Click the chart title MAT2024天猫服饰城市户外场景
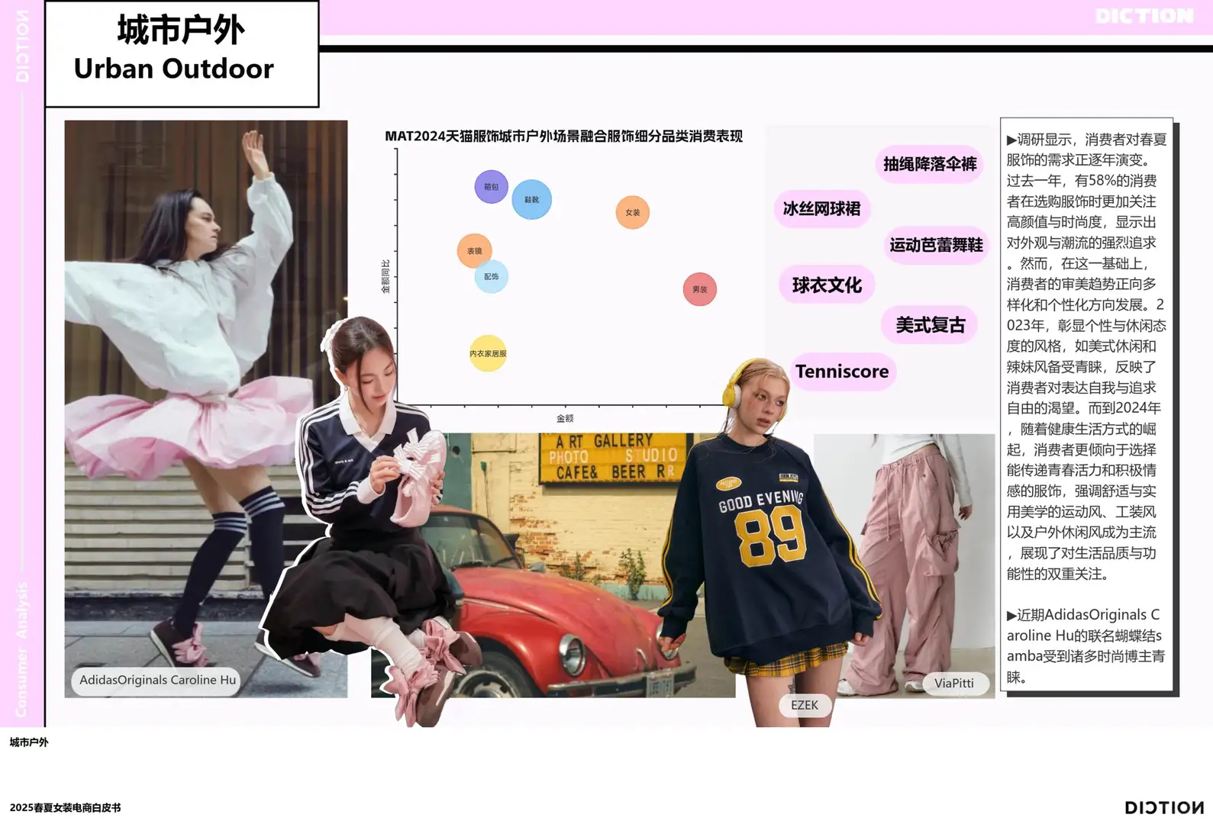This screenshot has height=824, width=1213. 563,137
